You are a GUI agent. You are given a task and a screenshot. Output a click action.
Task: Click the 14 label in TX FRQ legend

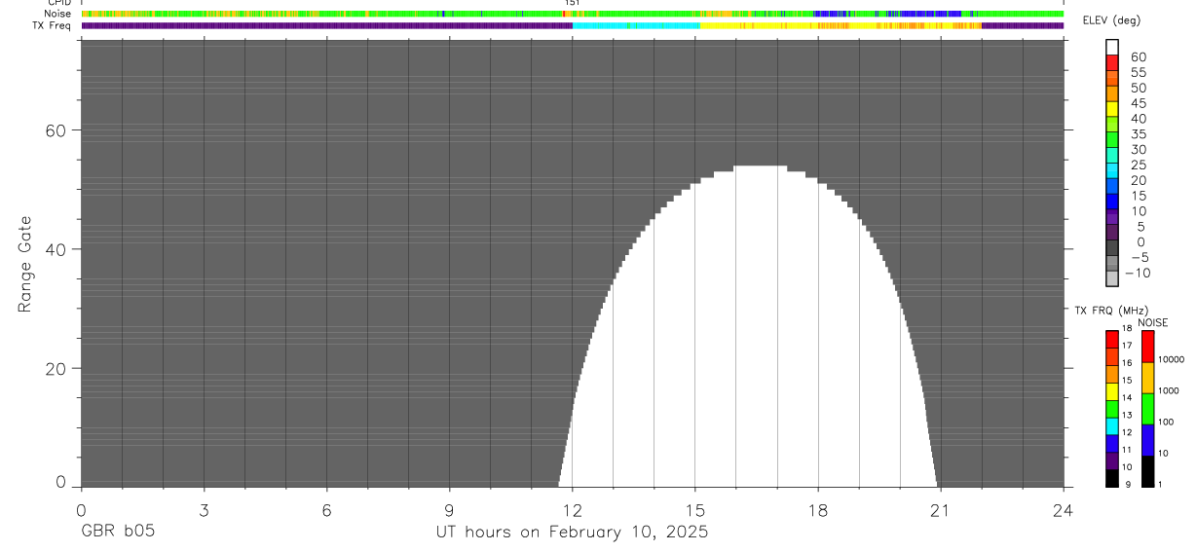point(1127,397)
